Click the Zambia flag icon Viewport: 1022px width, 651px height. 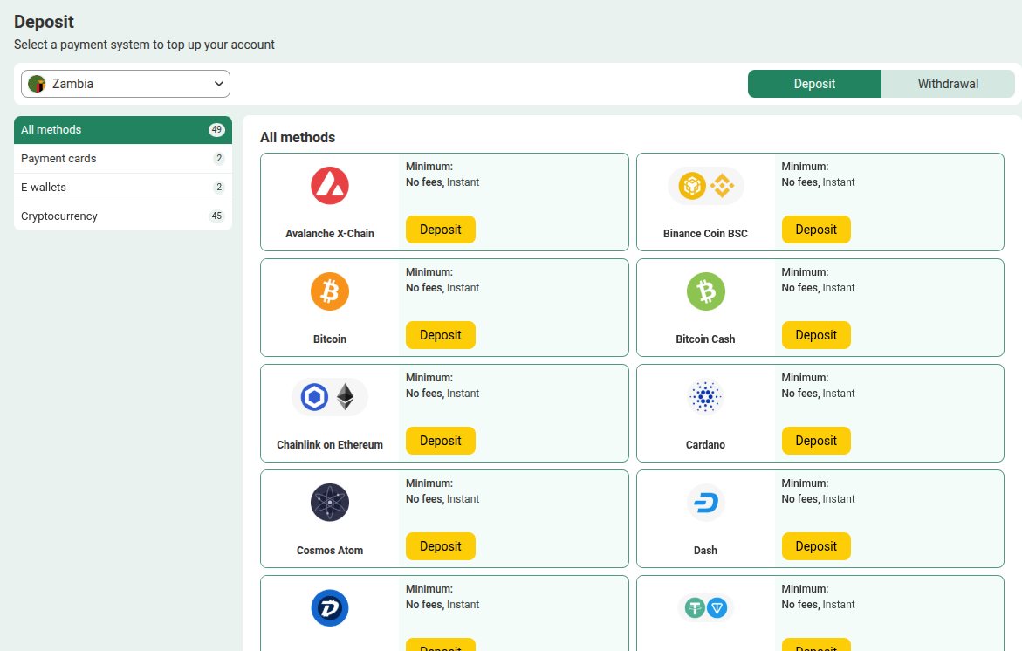pyautogui.click(x=38, y=84)
